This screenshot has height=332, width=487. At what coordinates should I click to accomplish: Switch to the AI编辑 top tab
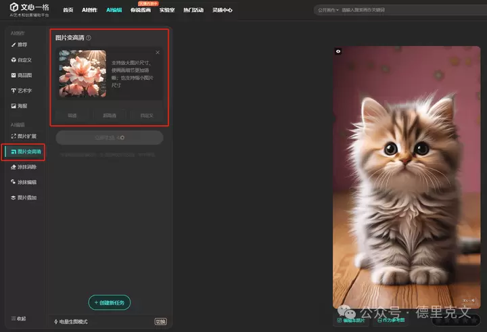tap(114, 10)
